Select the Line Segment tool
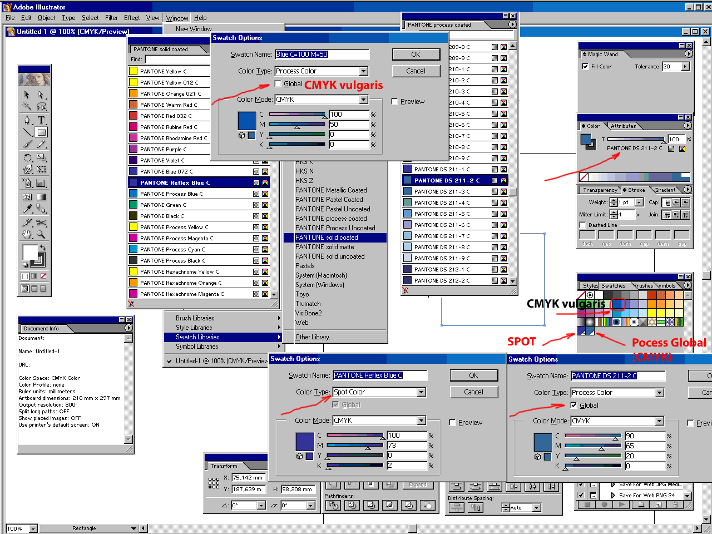This screenshot has height=534, width=712. (27, 132)
